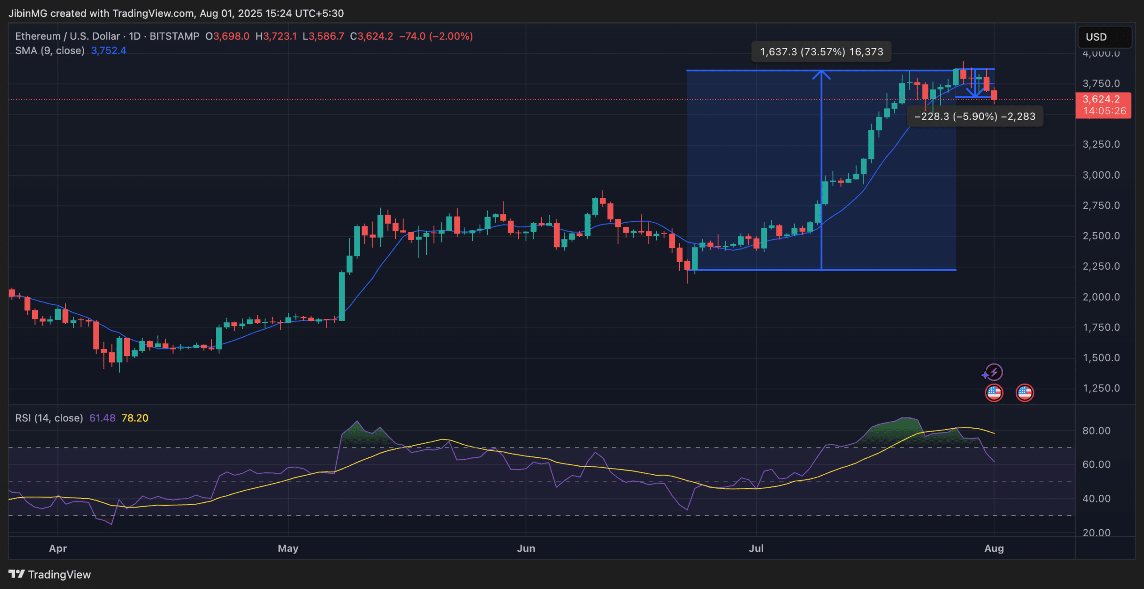Screen dimensions: 1144x589
Task: Click the yellow 78.20 RSI average value
Action: pos(135,418)
